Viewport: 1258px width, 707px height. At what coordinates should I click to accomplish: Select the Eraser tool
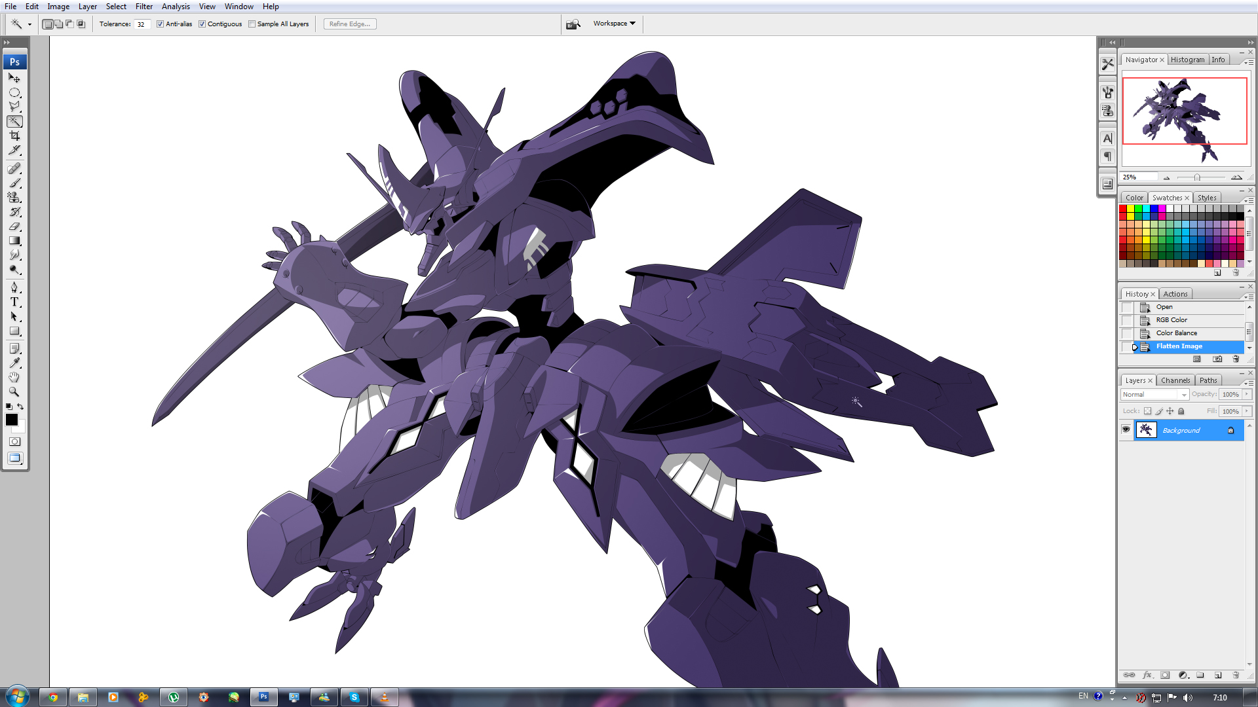pos(14,226)
